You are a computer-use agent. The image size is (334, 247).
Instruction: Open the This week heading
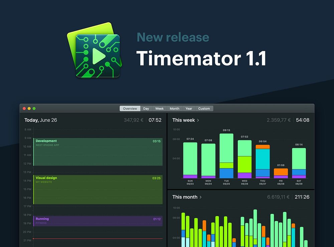coord(183,120)
